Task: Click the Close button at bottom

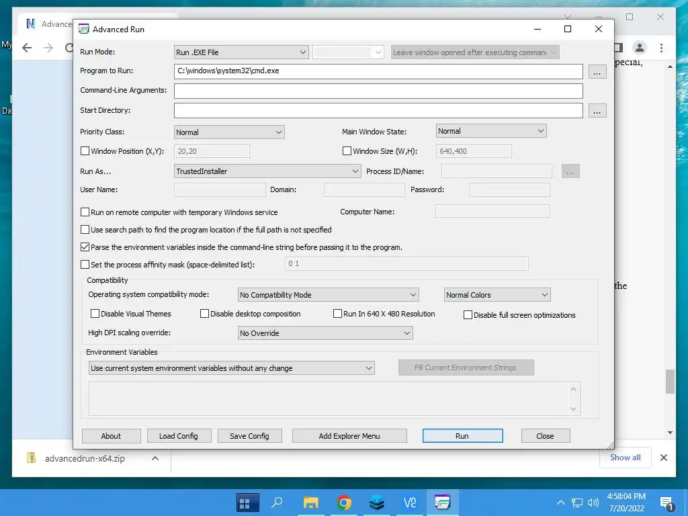Action: (546, 435)
